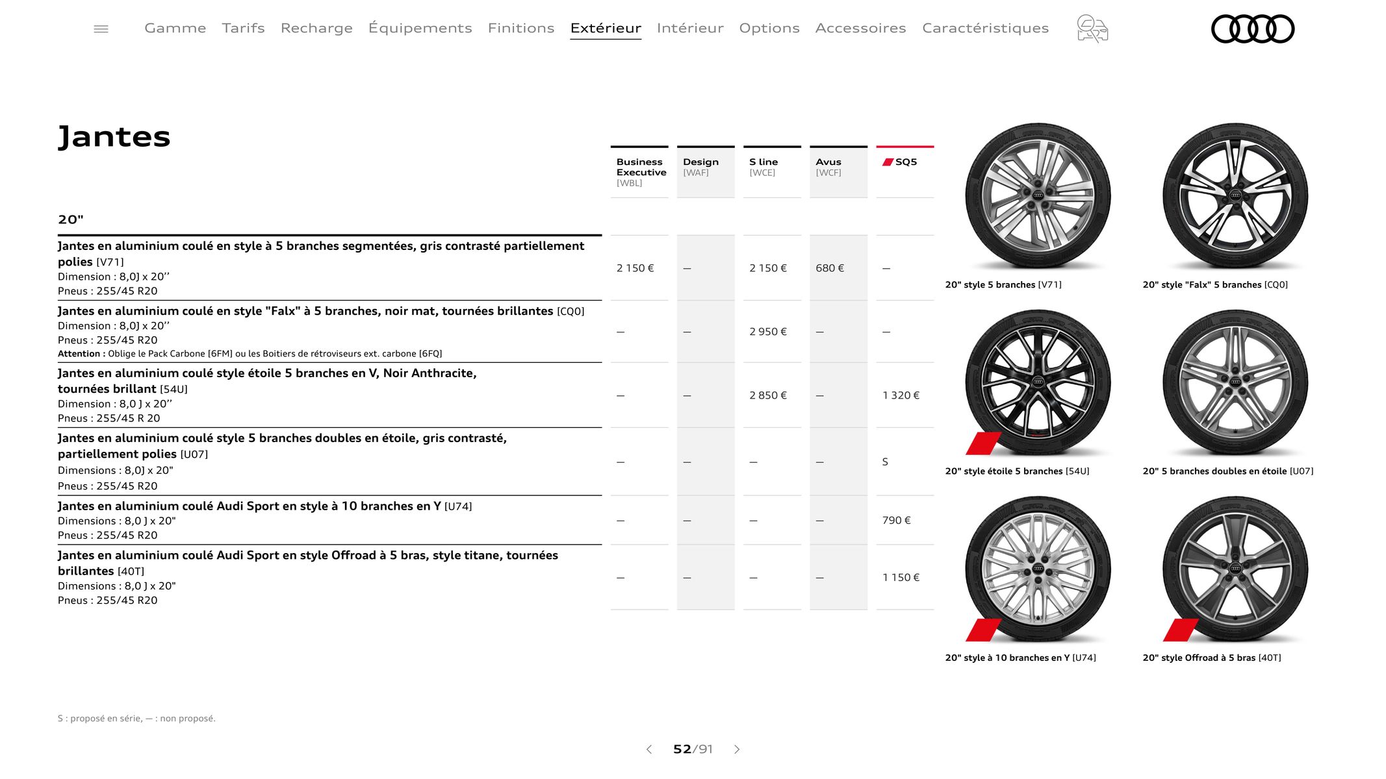This screenshot has height=779, width=1386.
Task: Click the red SQ5 rhombus icon
Action: click(888, 162)
